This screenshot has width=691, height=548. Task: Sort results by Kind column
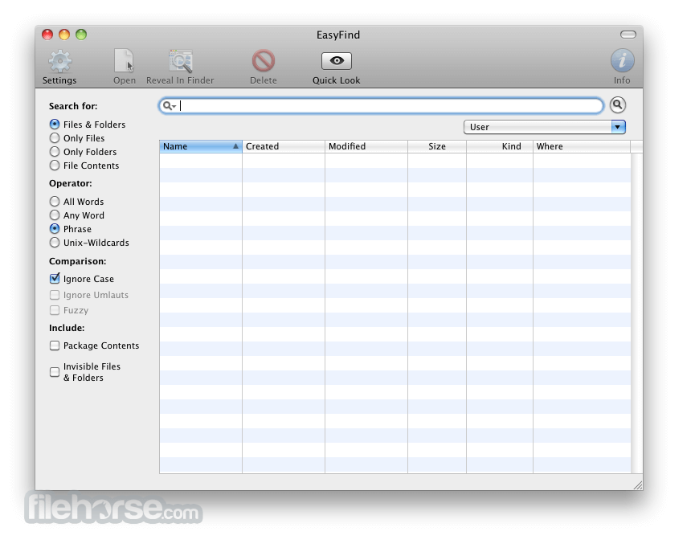coord(500,146)
